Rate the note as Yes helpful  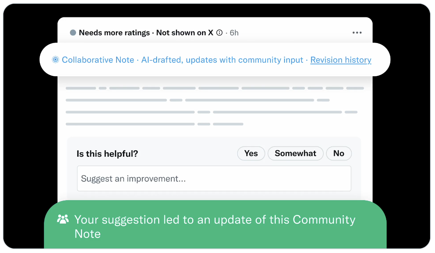click(x=251, y=153)
